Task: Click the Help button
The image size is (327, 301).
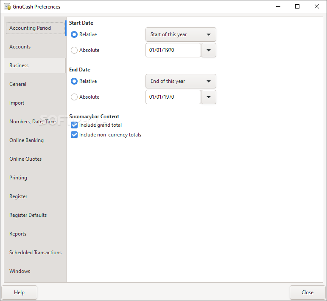Action: pos(19,292)
